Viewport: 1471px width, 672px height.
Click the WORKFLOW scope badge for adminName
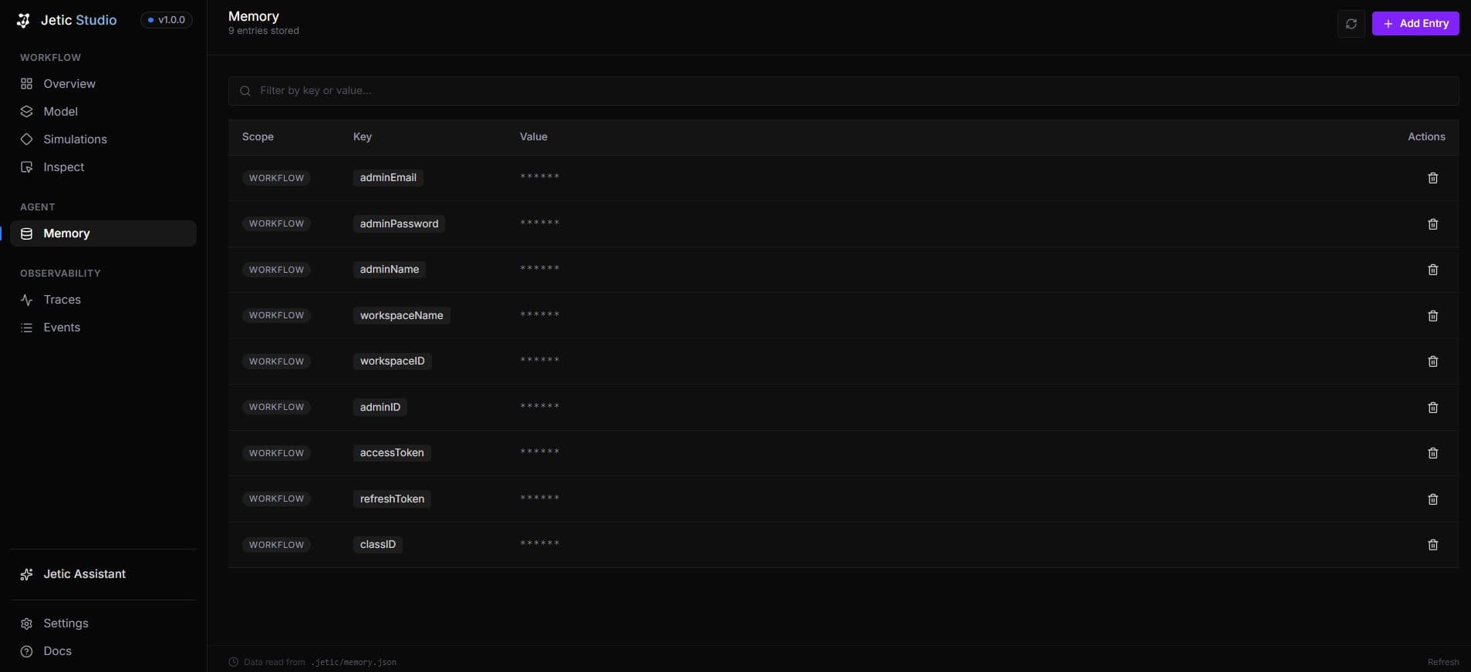pos(276,270)
